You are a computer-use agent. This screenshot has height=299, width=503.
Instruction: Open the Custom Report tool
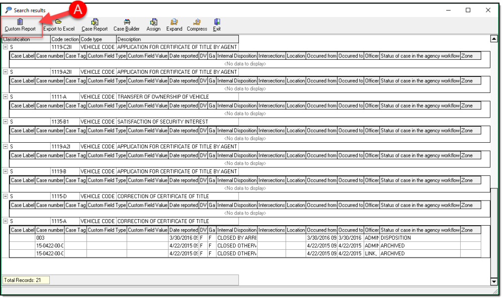click(x=20, y=25)
